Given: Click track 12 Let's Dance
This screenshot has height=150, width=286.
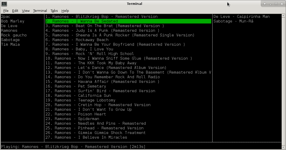Looking at the screenshot, I should tap(106, 68).
